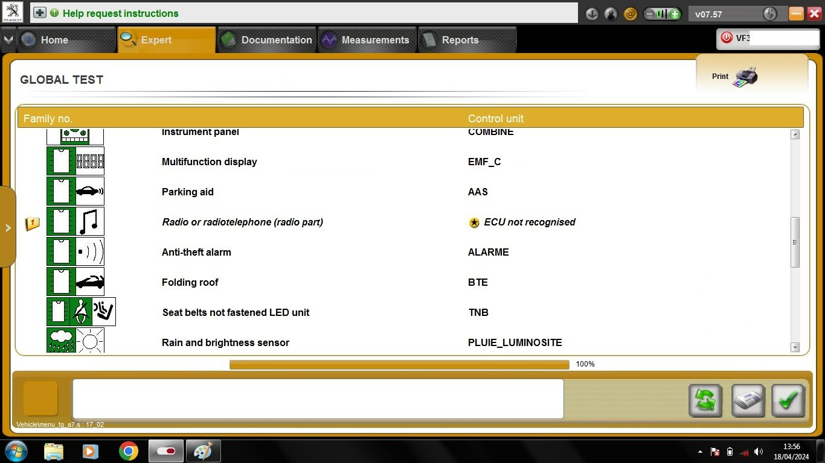The height and width of the screenshot is (463, 825).
Task: Click the Rain and brightness sensor icon
Action: click(x=75, y=340)
